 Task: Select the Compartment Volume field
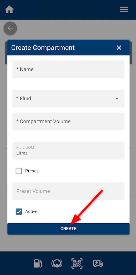tap(68, 121)
